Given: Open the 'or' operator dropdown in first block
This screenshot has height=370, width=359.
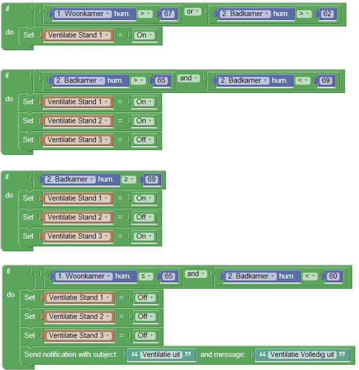Looking at the screenshot, I should (x=193, y=12).
